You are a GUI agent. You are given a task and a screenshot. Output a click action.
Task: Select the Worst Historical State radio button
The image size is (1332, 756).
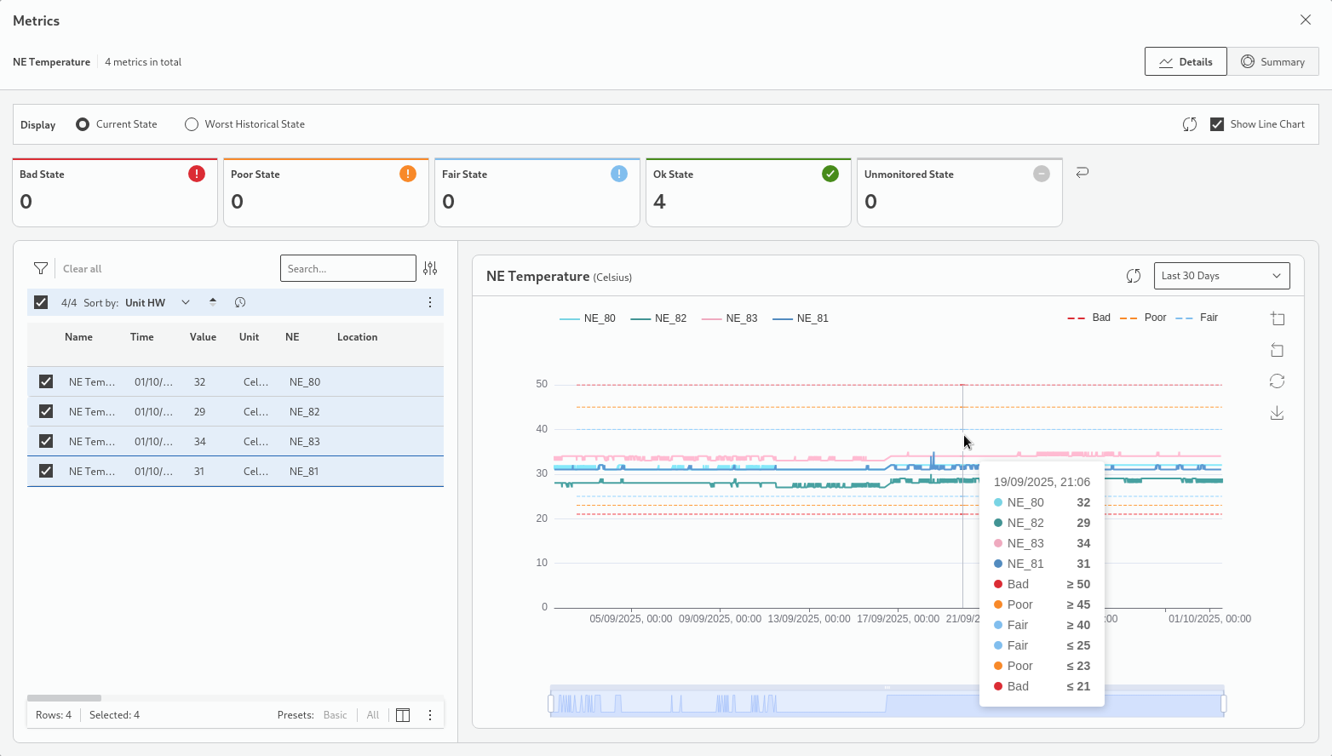[x=192, y=124]
